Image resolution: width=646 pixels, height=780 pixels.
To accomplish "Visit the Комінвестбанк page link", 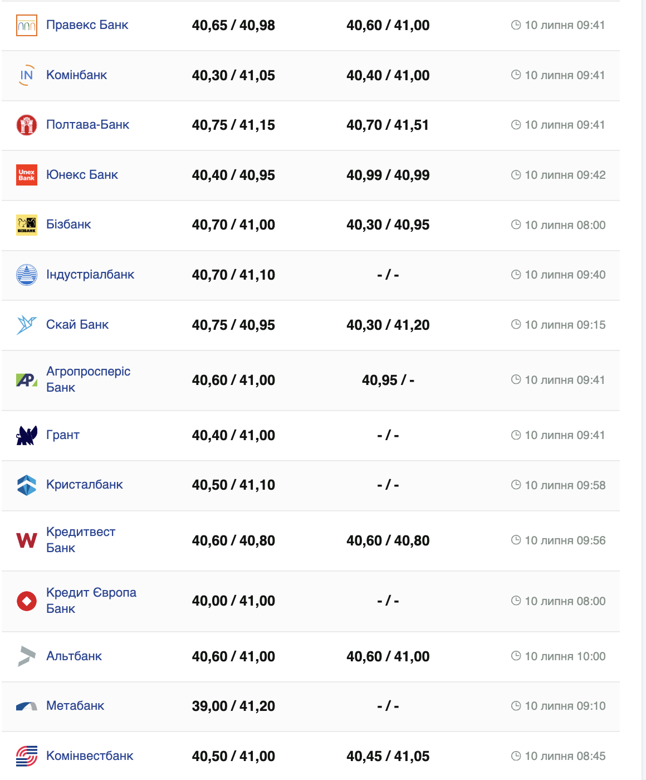I will click(90, 756).
